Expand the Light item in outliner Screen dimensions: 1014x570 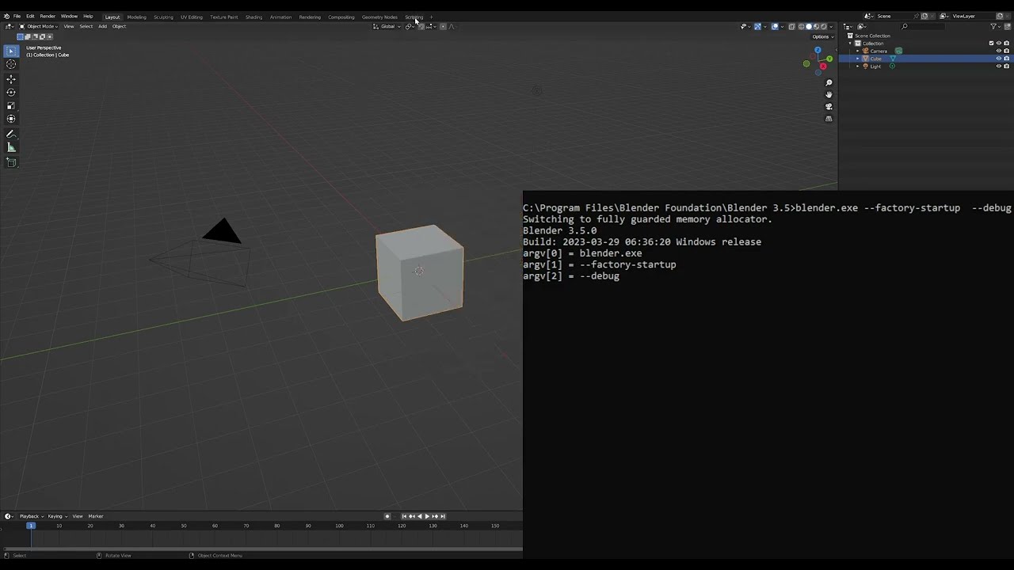pyautogui.click(x=857, y=66)
